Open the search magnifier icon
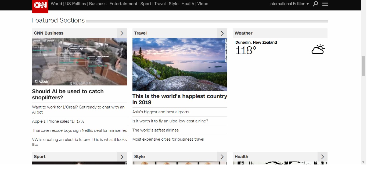This screenshot has width=367, height=195. pos(315,4)
